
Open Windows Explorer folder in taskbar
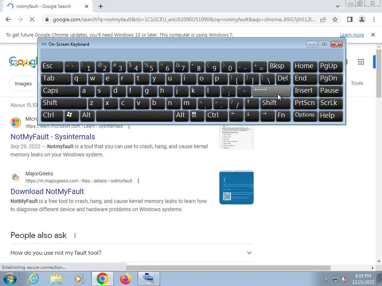point(56,279)
